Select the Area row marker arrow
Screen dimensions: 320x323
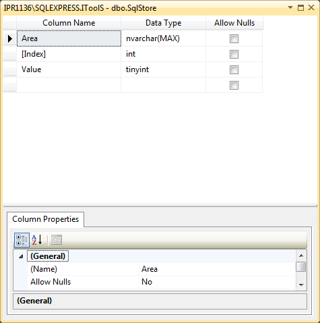(9, 38)
